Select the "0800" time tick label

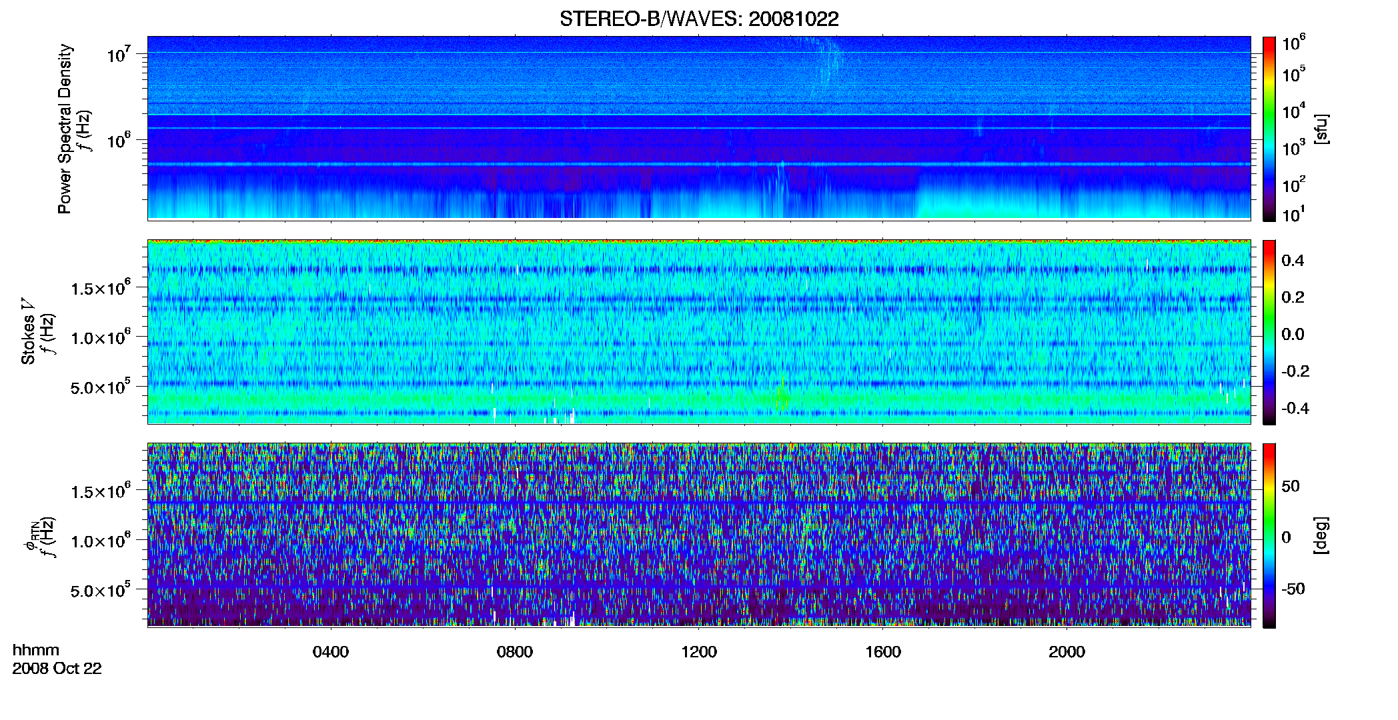pyautogui.click(x=515, y=652)
